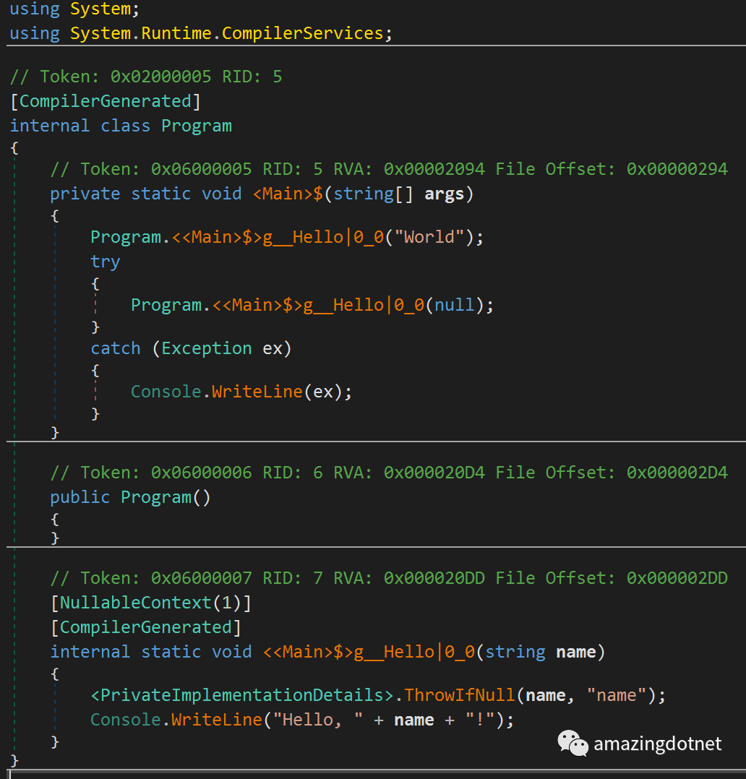Click CompilerGenerated attribute above the g__Hello method
Viewport: 746px width, 779px height.
point(145,627)
